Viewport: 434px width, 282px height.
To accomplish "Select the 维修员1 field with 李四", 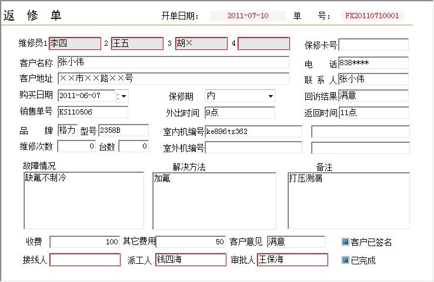I will tap(75, 43).
